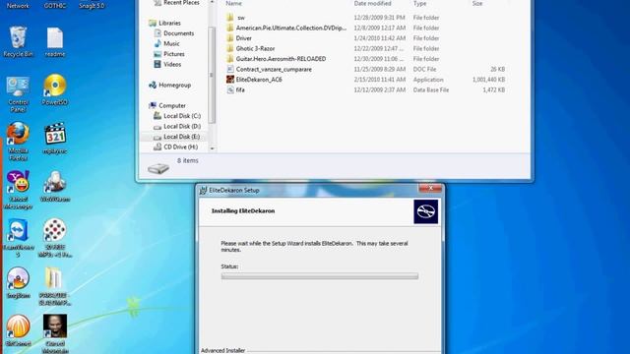Click the 'Advanced Installer' footer label

tap(222, 350)
